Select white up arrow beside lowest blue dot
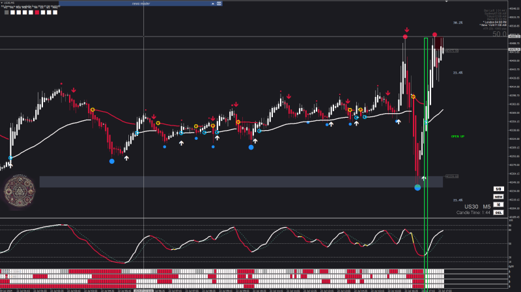This screenshot has height=292, width=521. [424, 178]
